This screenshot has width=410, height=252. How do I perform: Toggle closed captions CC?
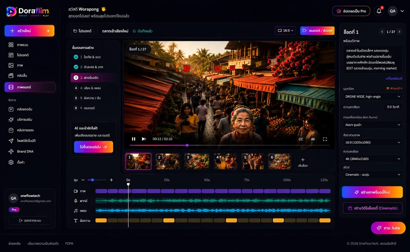click(301, 139)
